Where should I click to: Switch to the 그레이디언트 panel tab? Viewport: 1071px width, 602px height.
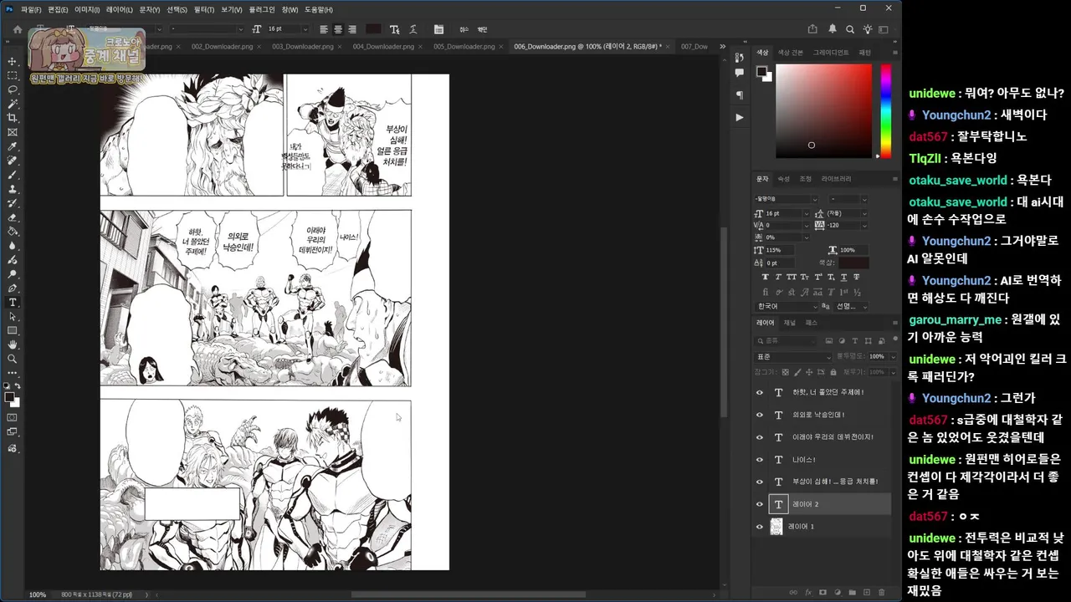click(x=831, y=52)
